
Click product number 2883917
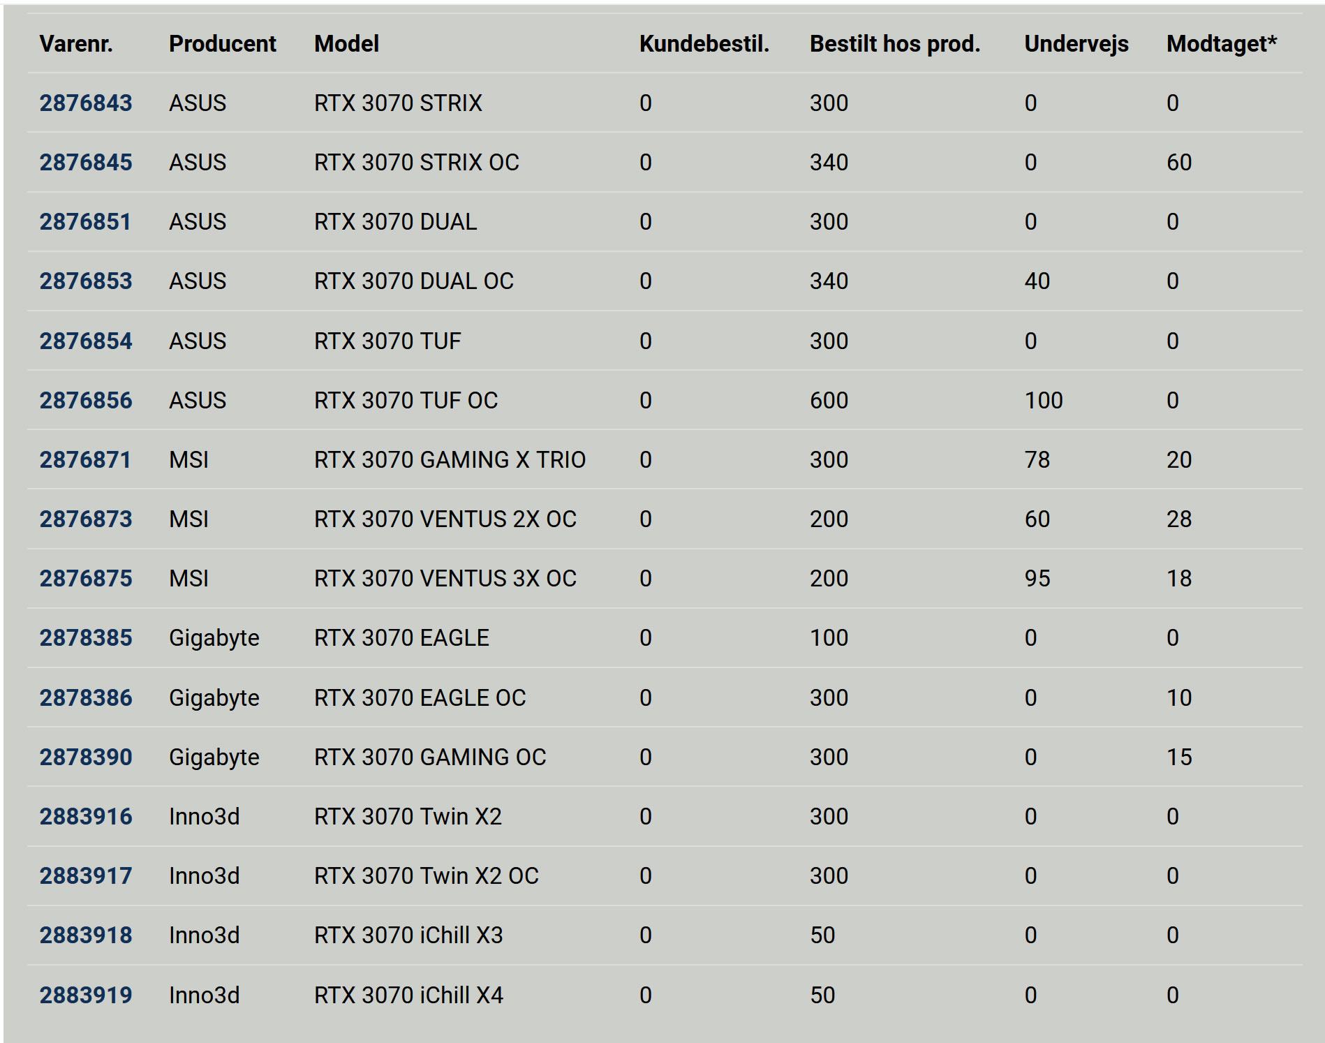pos(85,876)
